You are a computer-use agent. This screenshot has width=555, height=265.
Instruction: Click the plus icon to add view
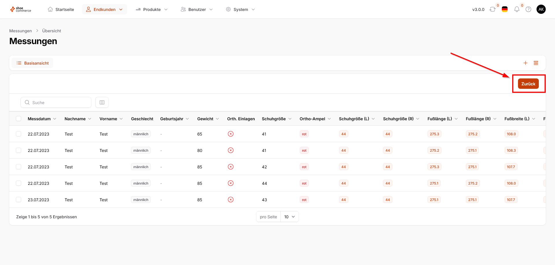pyautogui.click(x=525, y=63)
